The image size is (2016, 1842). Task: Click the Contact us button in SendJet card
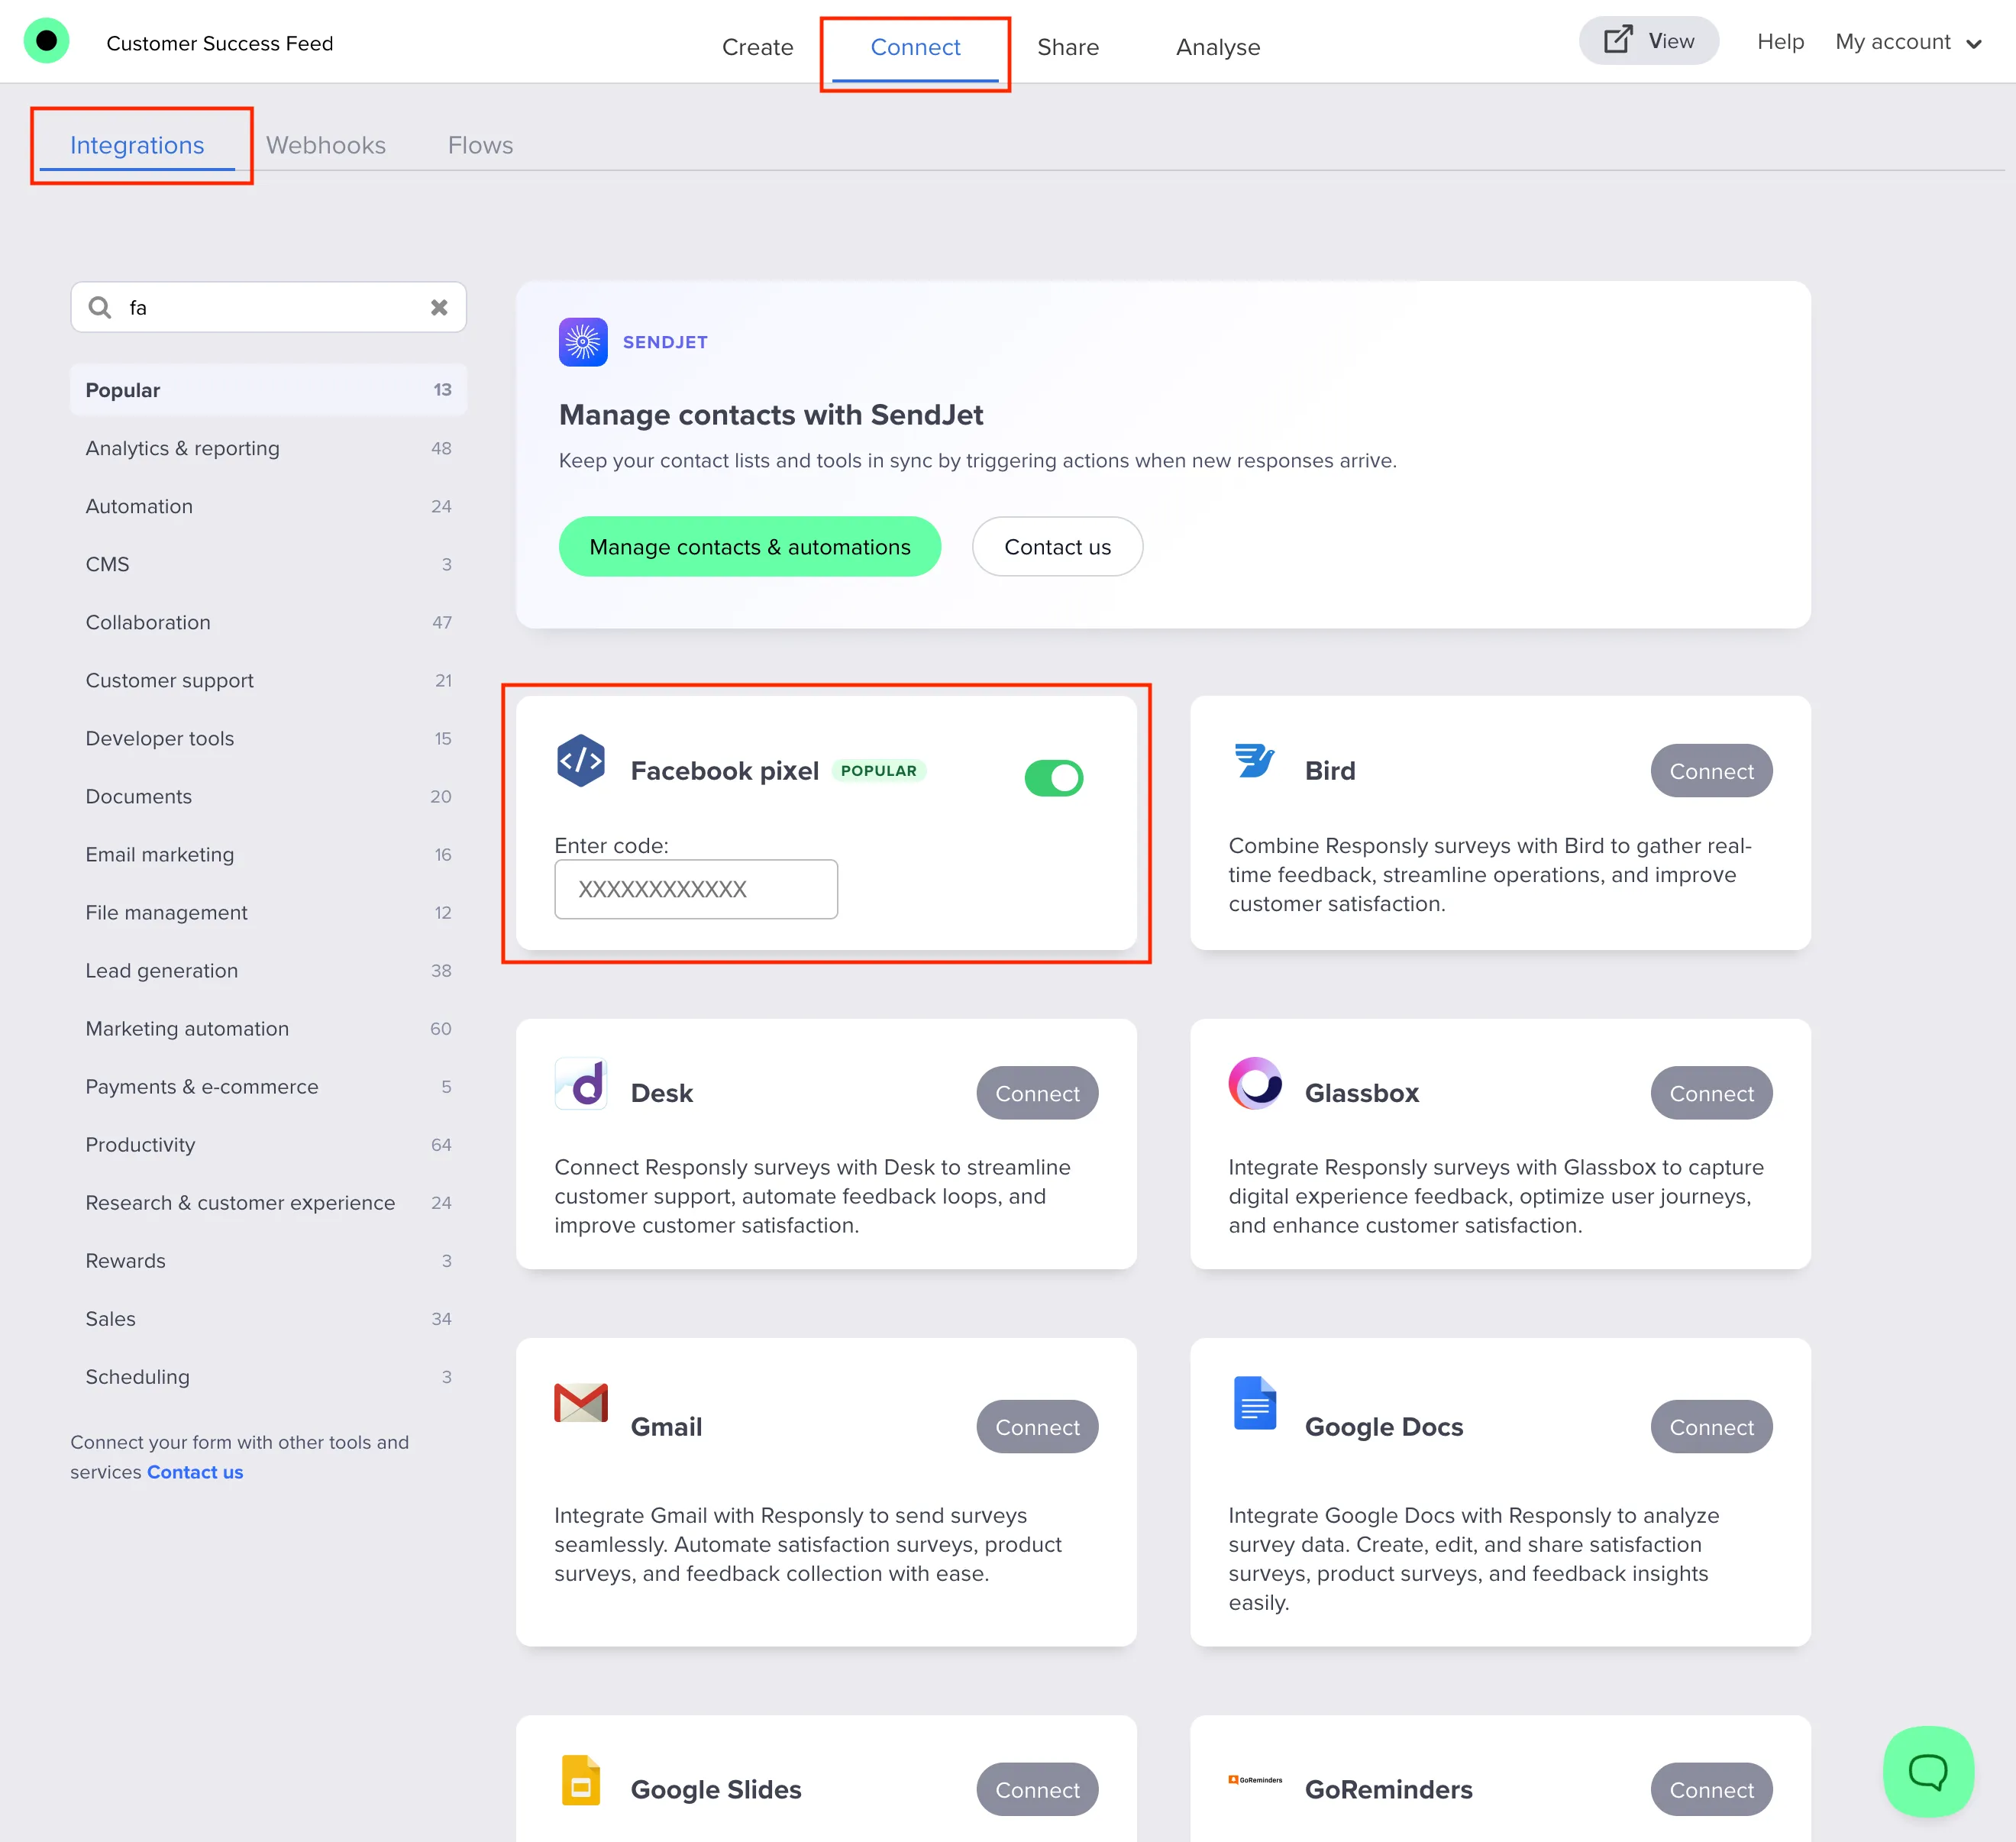pyautogui.click(x=1057, y=546)
